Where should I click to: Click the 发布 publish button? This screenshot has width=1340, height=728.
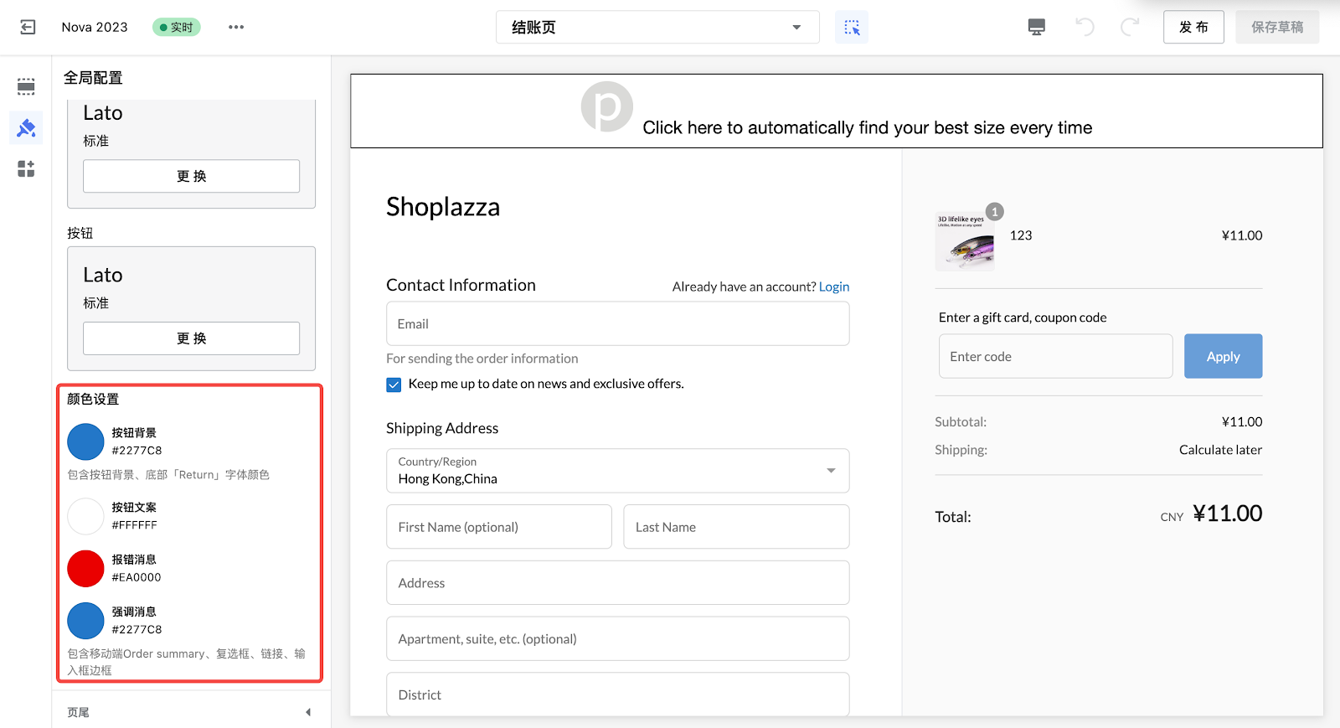[x=1193, y=27]
